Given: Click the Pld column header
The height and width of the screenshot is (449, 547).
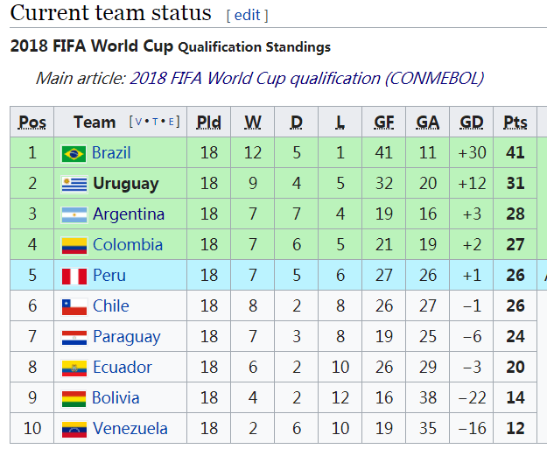Looking at the screenshot, I should 208,123.
